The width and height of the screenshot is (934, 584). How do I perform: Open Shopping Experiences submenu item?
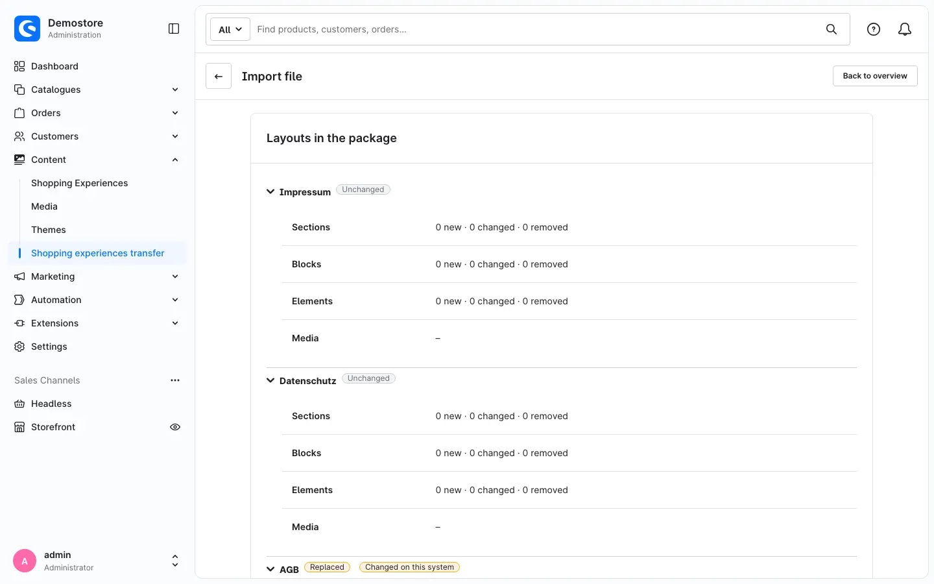click(80, 183)
